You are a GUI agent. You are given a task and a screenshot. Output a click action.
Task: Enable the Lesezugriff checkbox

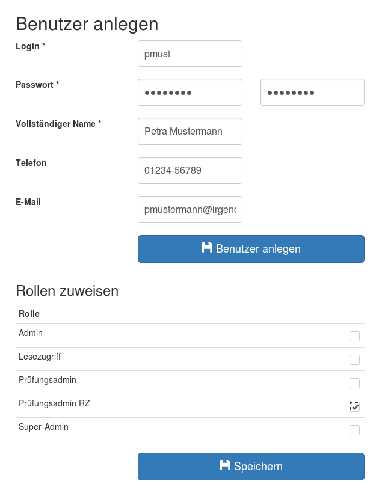354,360
